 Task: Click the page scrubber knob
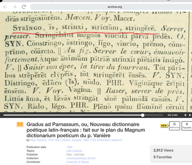[x=142, y=115]
